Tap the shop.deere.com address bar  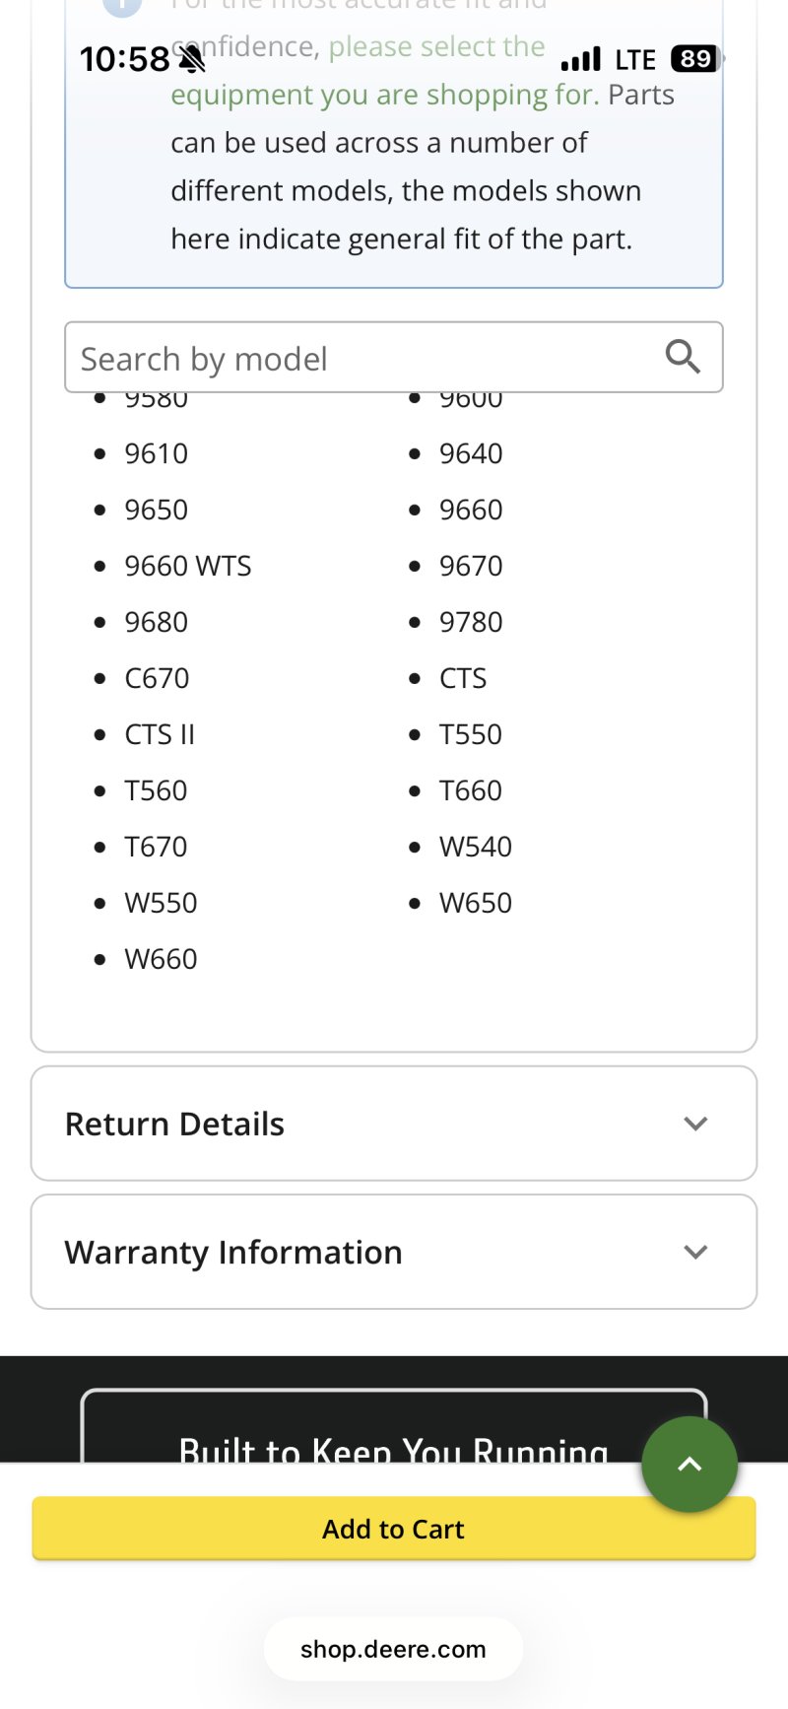pos(394,1649)
